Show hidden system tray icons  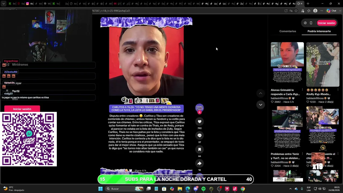pyautogui.click(x=290, y=189)
